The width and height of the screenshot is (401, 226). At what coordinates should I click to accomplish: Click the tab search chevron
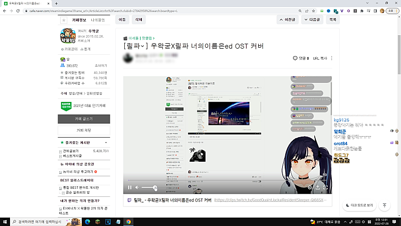click(367, 3)
